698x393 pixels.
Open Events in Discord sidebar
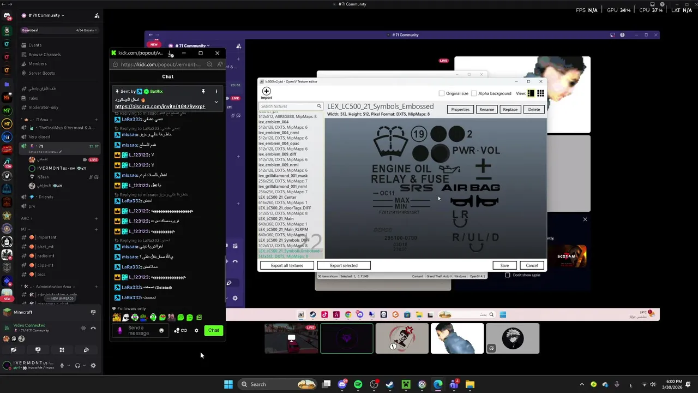coord(35,45)
